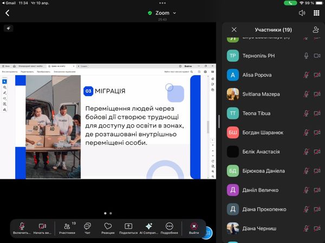The width and height of the screenshot is (325, 243).
Task: Tap Svitlana Mazepa muted microphone icon
Action: coord(306,94)
